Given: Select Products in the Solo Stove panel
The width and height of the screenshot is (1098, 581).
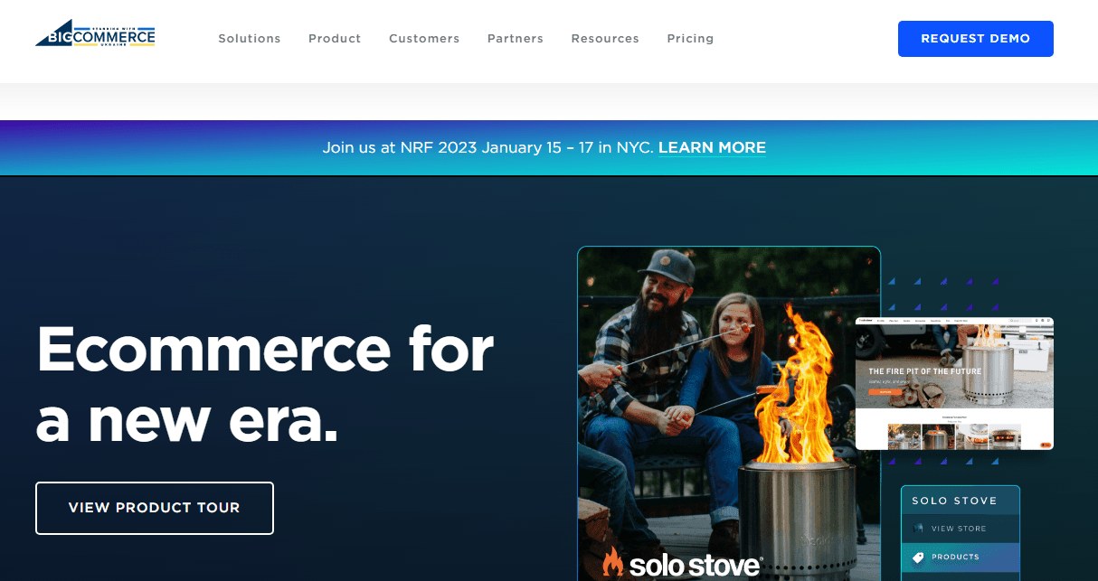Looking at the screenshot, I should 960,558.
